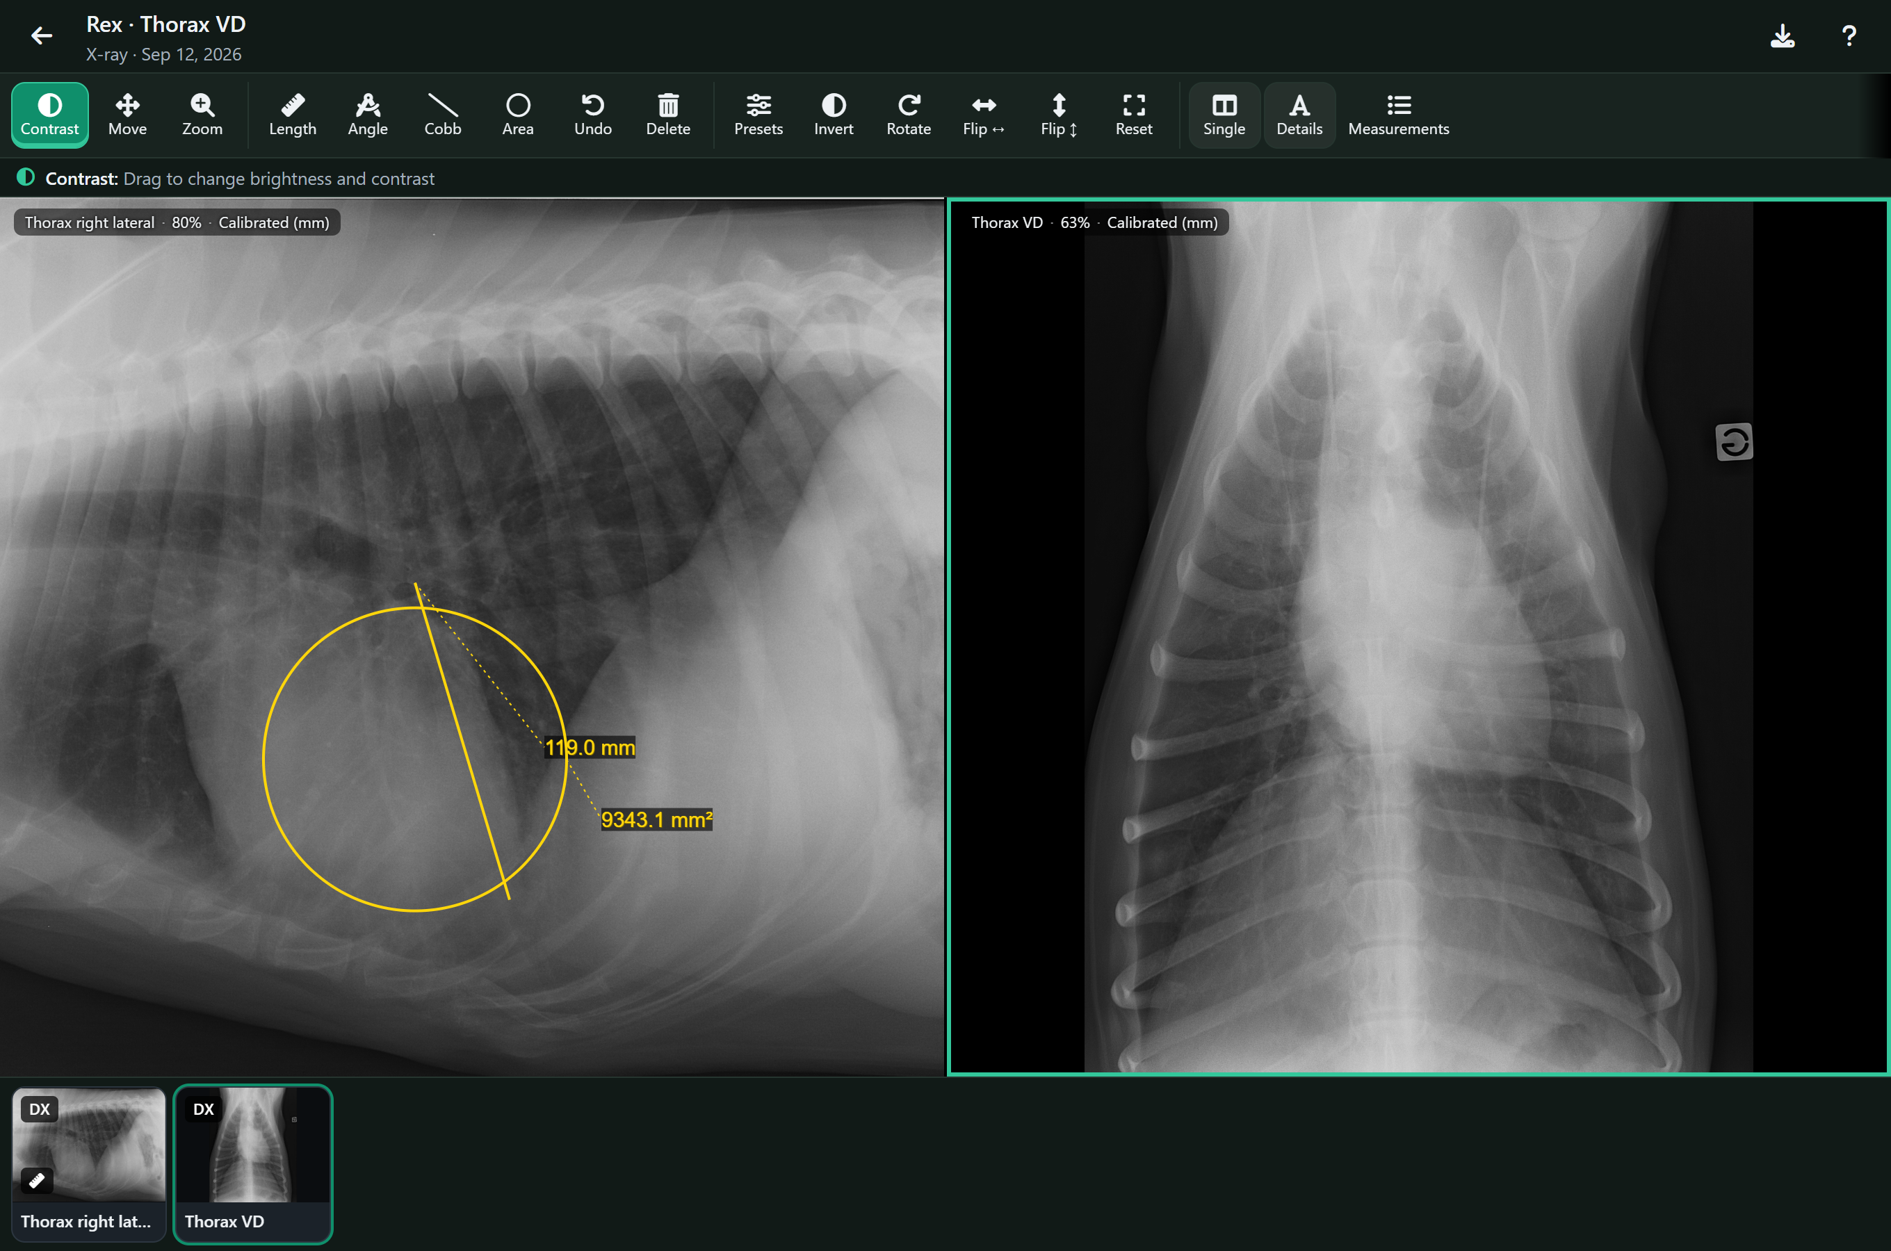This screenshot has width=1891, height=1251.
Task: Open the Presets options
Action: 758,115
